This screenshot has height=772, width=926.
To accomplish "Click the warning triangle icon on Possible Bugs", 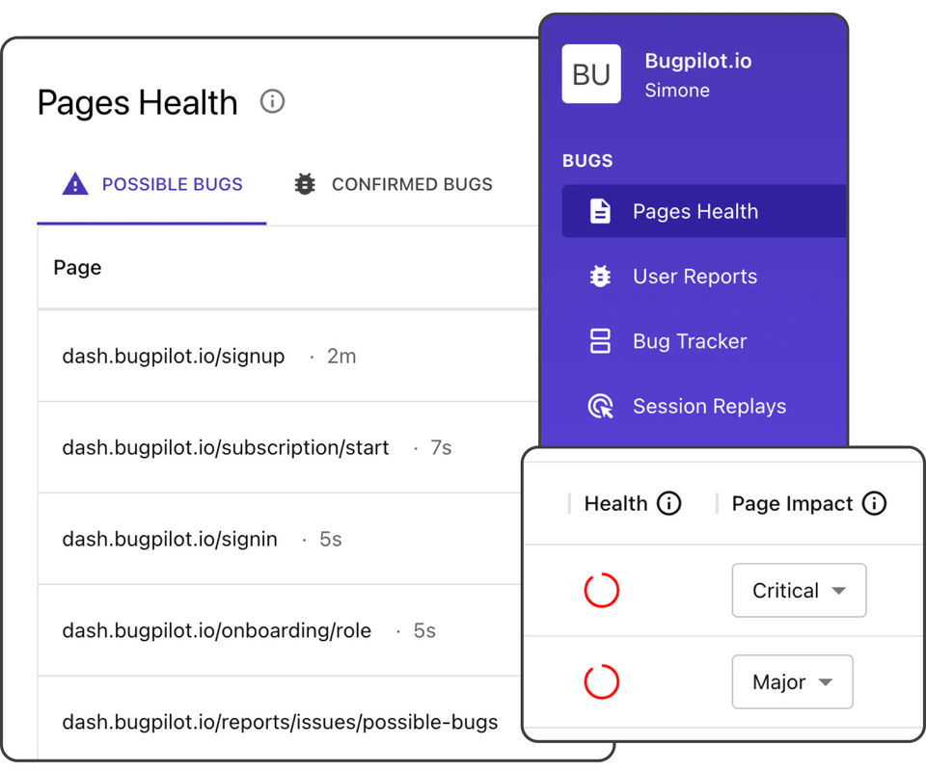I will point(74,184).
